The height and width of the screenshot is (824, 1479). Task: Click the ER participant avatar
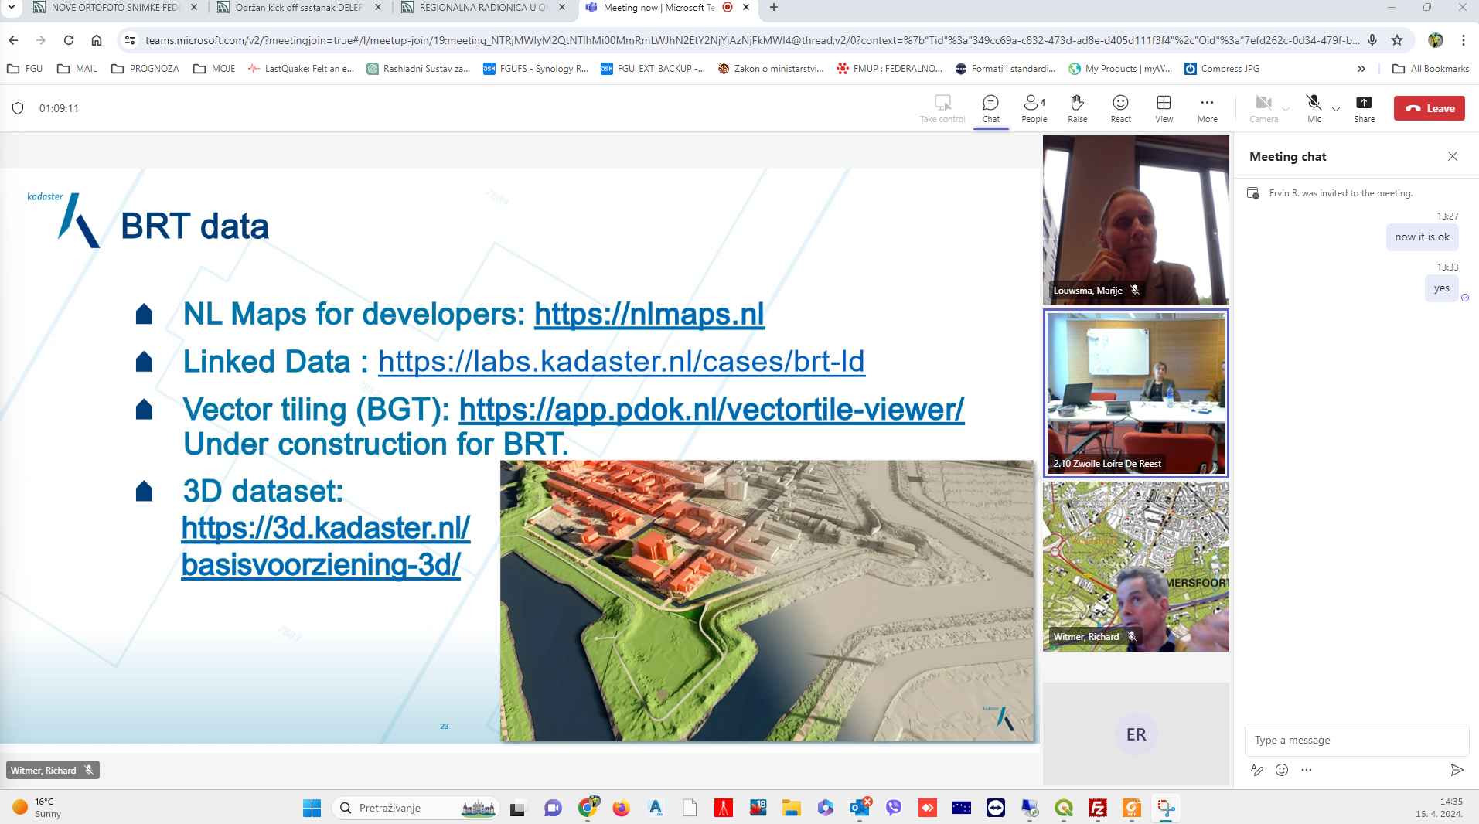coord(1136,734)
